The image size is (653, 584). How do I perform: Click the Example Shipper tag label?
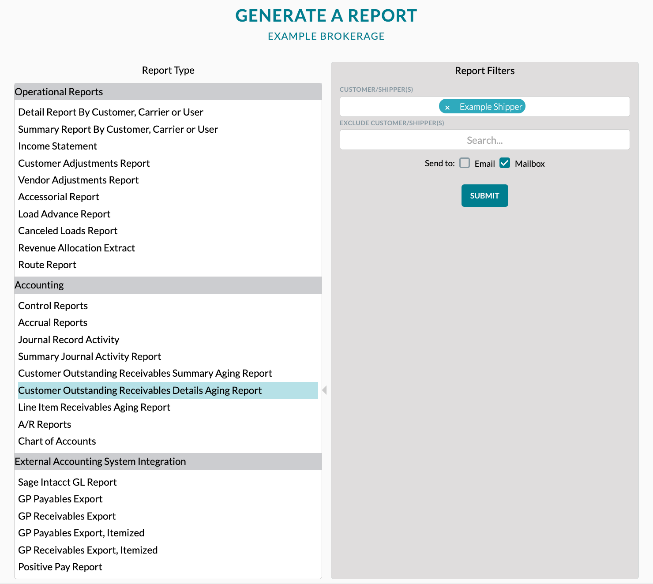coord(491,107)
